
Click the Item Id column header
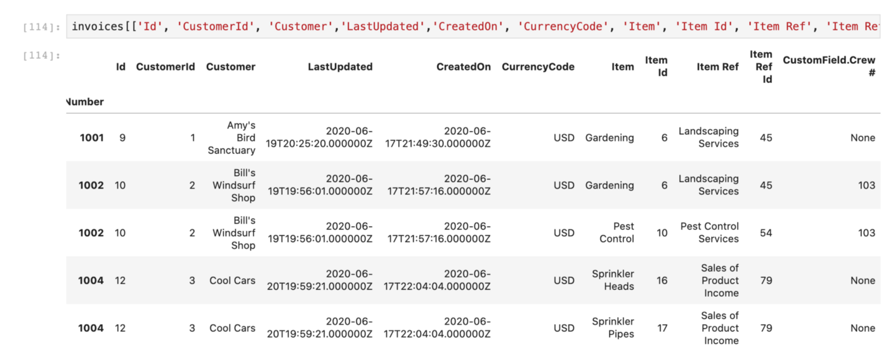click(656, 66)
